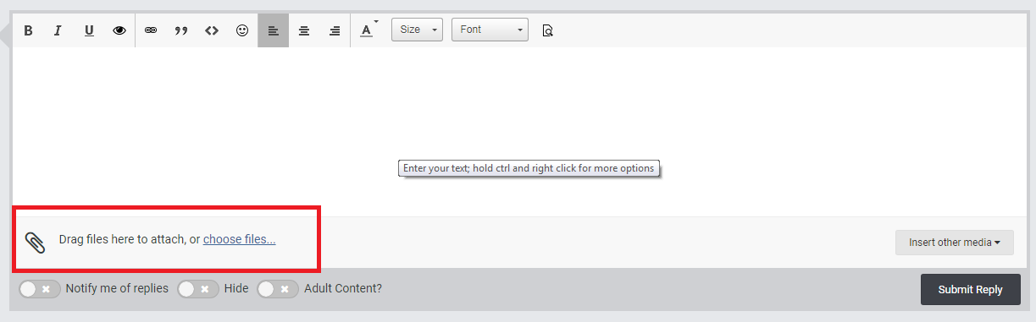Viewport: 1036px width, 322px height.
Task: Click the choose files link
Action: click(x=240, y=239)
